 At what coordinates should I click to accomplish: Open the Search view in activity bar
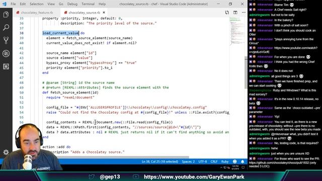[6, 28]
